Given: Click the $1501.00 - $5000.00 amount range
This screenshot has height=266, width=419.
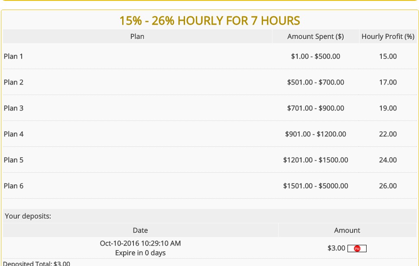Looking at the screenshot, I should (x=315, y=186).
